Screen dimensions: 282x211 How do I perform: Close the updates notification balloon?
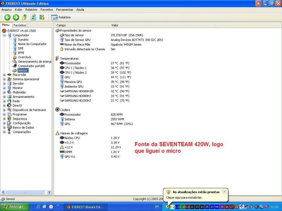(224, 192)
